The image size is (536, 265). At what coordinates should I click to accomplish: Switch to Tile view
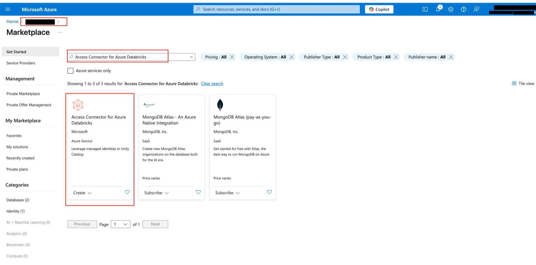point(523,83)
